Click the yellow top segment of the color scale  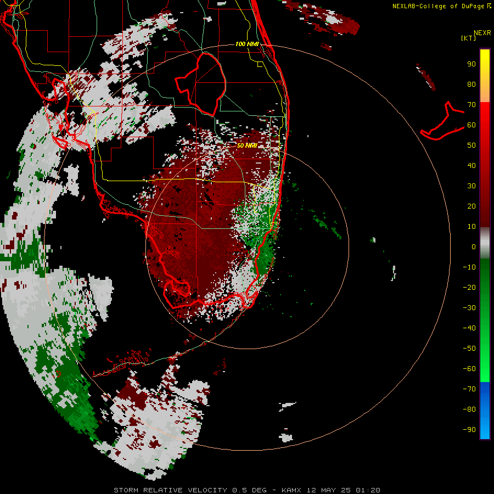click(485, 76)
